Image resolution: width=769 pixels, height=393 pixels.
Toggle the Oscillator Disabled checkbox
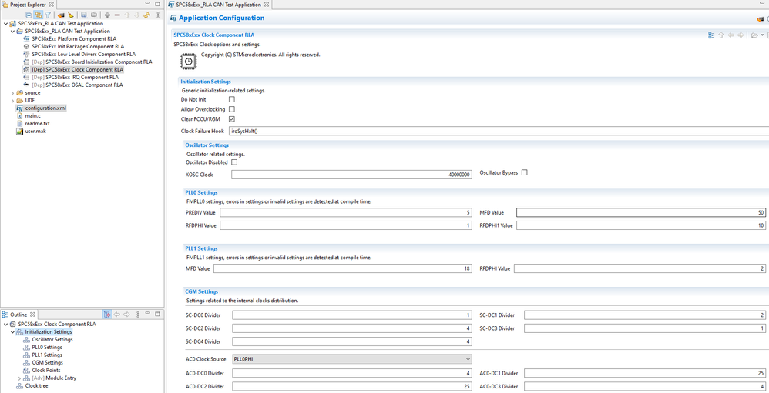[x=234, y=162]
